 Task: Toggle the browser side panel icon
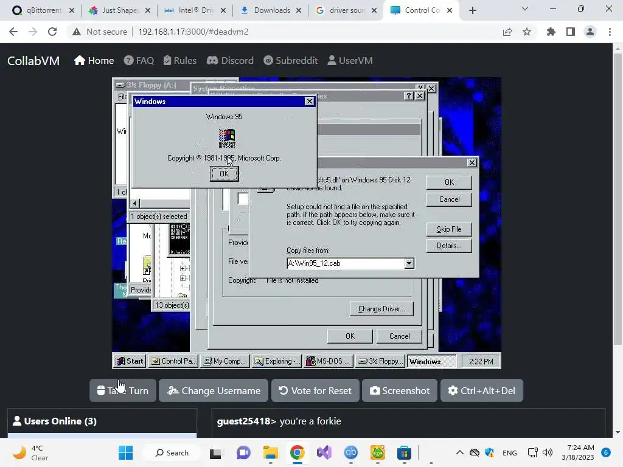571,32
